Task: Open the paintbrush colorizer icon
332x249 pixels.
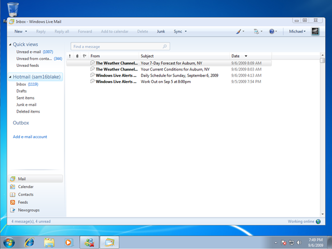Action: pos(239,32)
